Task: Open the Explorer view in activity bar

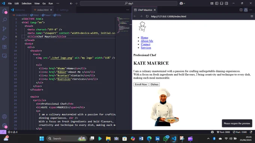Action: pos(4,11)
